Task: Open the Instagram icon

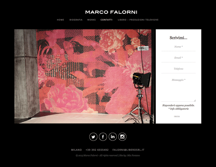Action: pos(122,137)
